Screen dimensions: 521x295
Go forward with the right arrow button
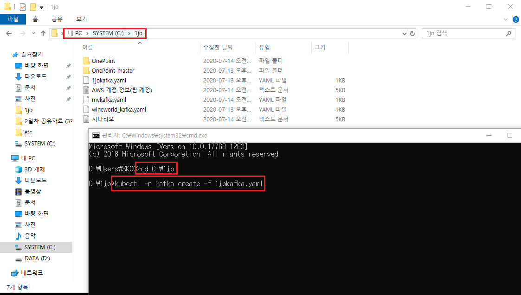click(23, 33)
